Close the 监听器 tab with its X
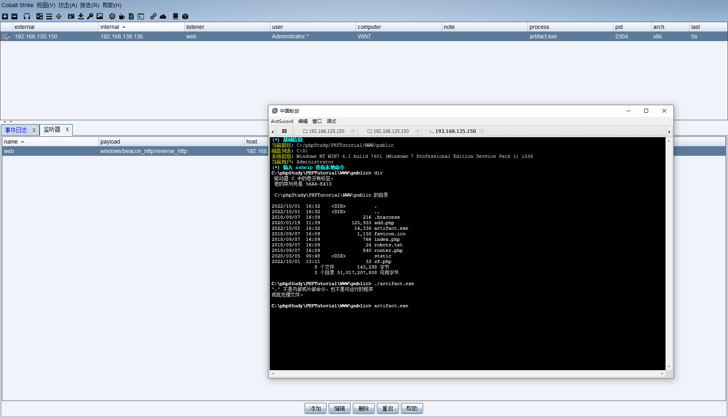This screenshot has width=728, height=418. point(67,129)
